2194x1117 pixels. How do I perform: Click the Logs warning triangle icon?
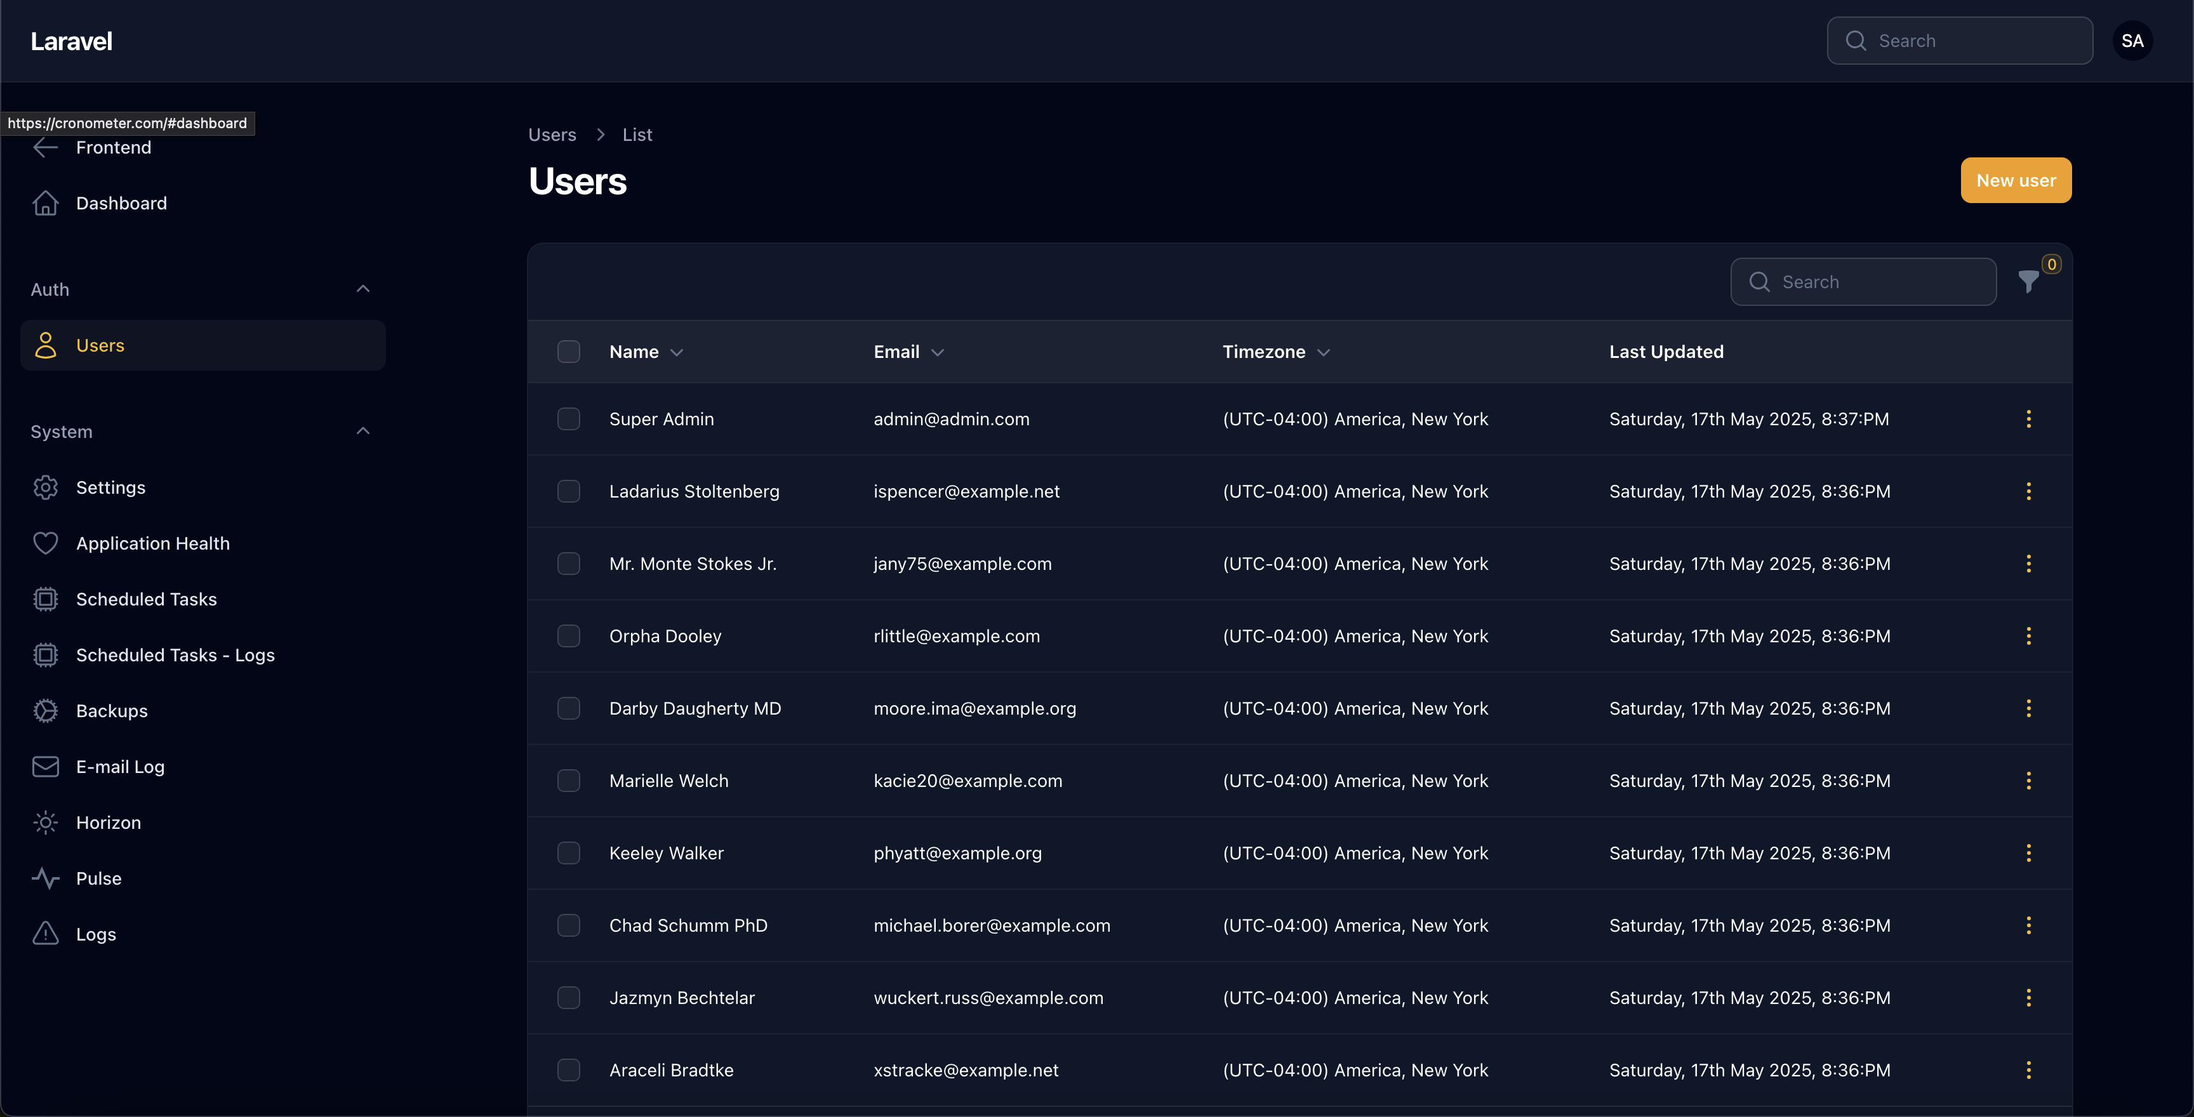click(46, 934)
